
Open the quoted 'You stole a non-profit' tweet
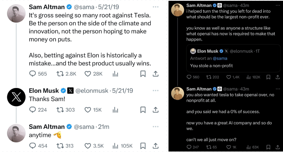(x=233, y=66)
